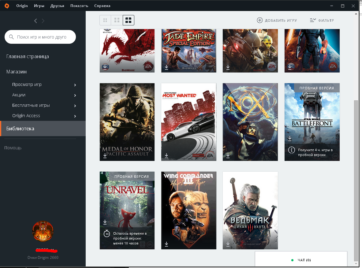Viewport: 362px width, 268px height.
Task: Open the Друзья menu
Action: [x=57, y=6]
